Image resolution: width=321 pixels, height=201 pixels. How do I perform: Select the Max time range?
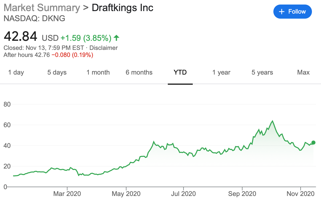click(x=303, y=72)
